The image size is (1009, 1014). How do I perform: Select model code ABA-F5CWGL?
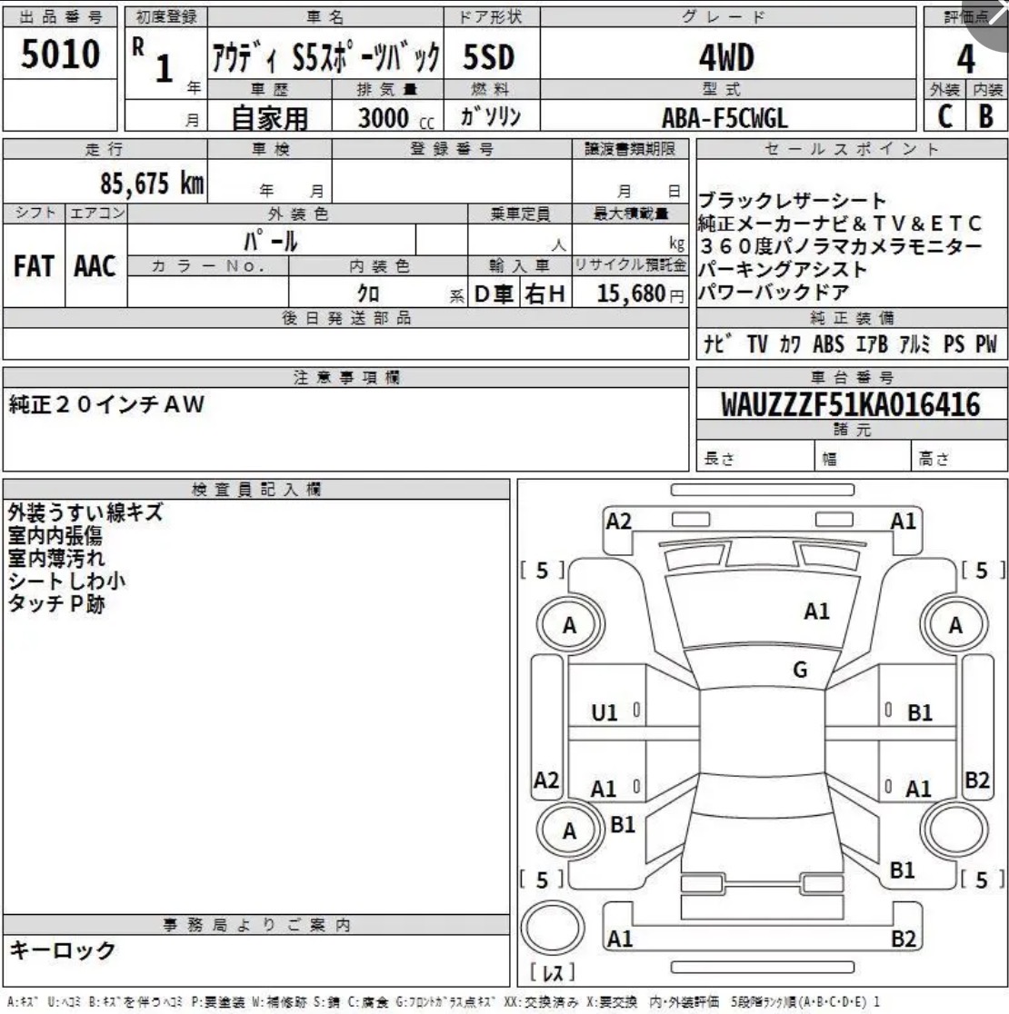[724, 118]
